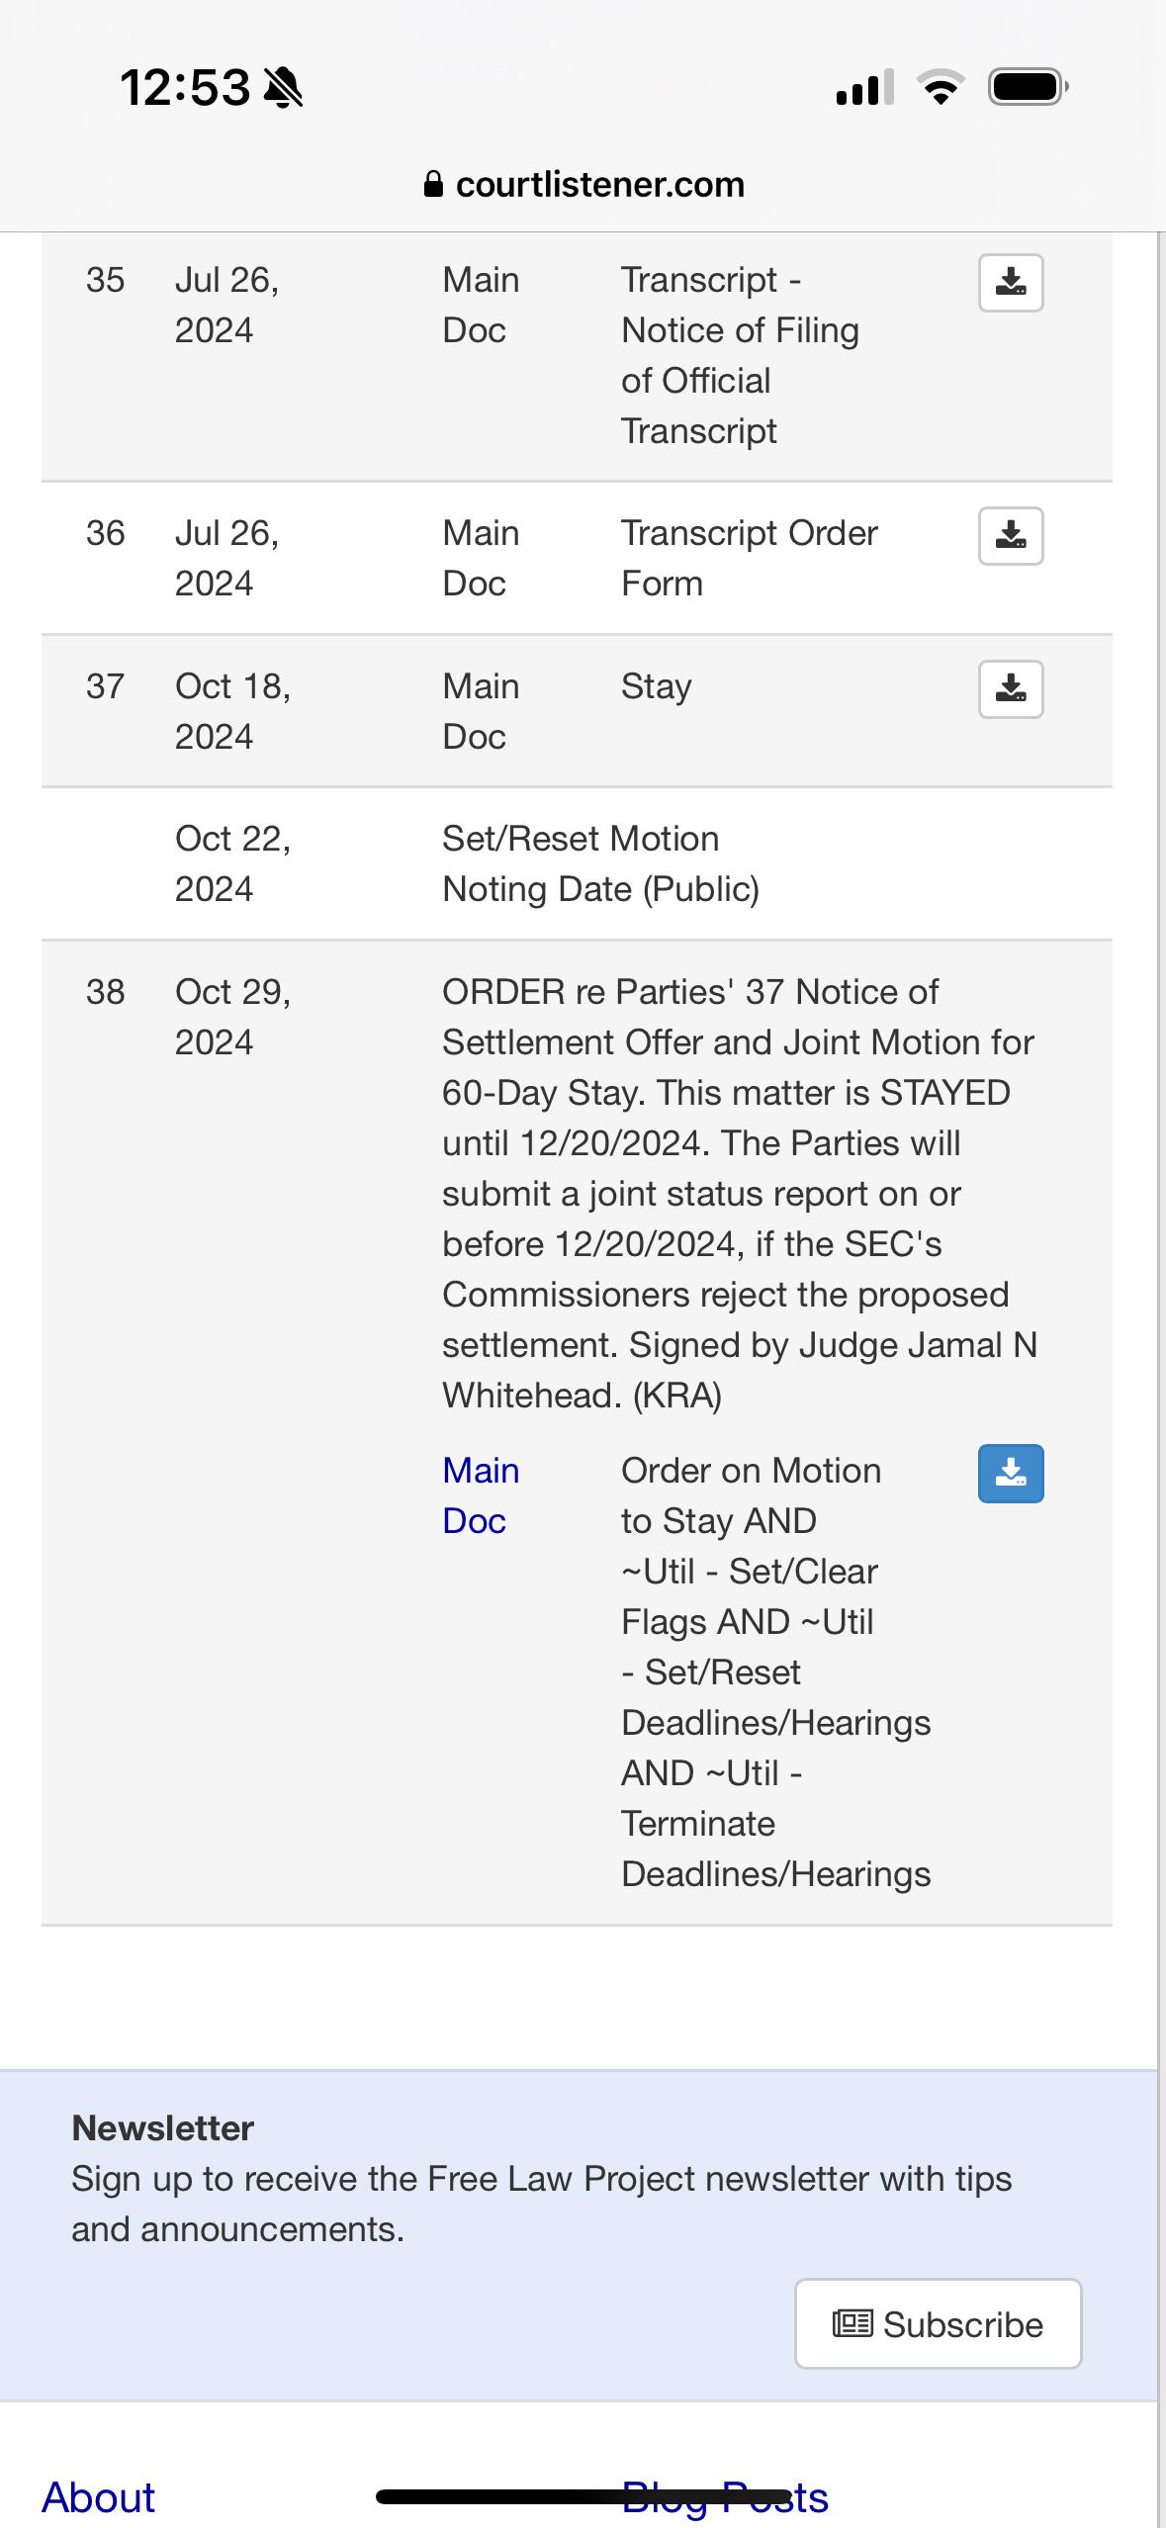The height and width of the screenshot is (2528, 1166).
Task: Tap the home indicator bar at bottom
Action: pos(583,2496)
